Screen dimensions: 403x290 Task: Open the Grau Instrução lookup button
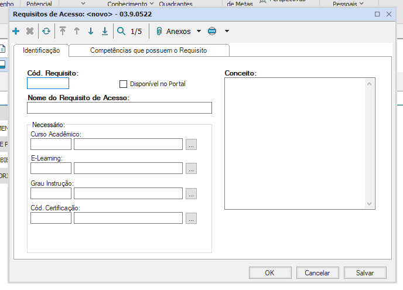pos(191,193)
